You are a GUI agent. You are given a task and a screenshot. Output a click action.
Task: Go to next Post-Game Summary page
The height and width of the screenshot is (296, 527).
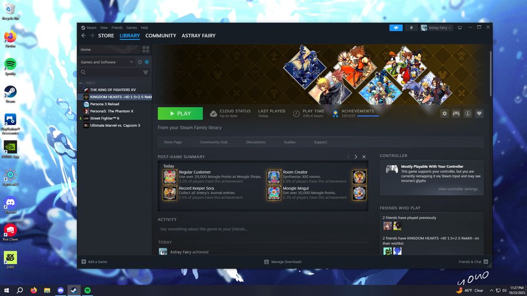coord(356,157)
